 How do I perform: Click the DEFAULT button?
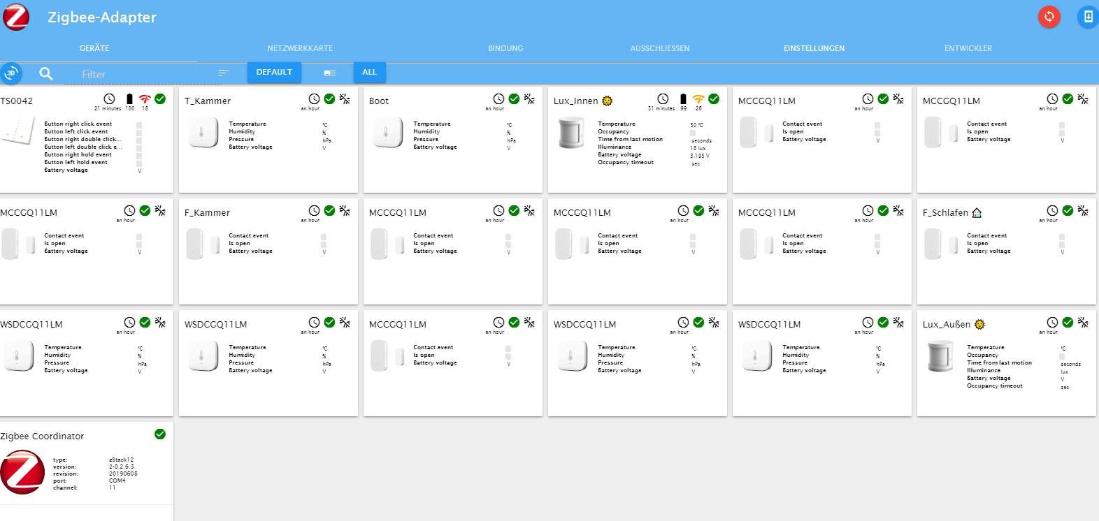tap(274, 72)
